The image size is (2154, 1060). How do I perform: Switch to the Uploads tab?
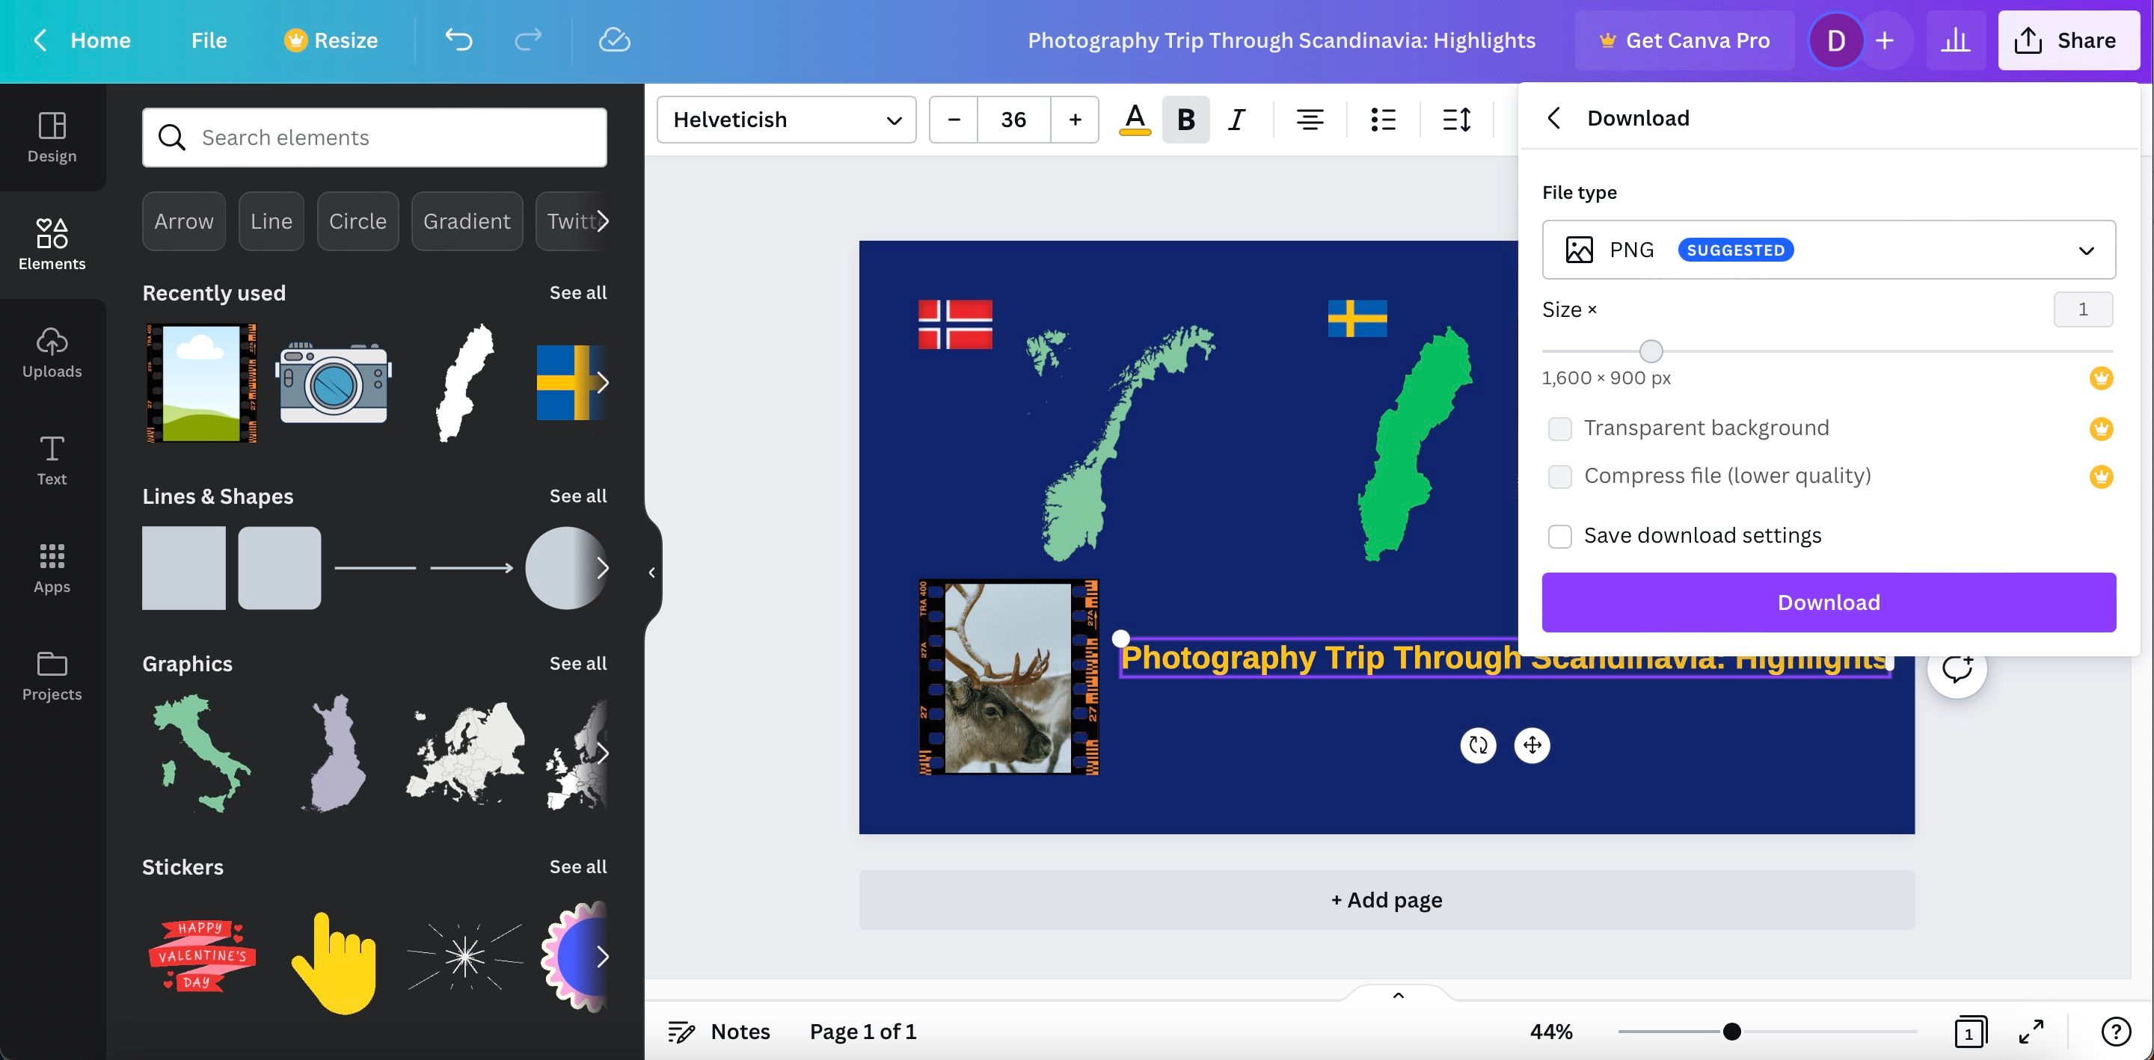(x=52, y=353)
